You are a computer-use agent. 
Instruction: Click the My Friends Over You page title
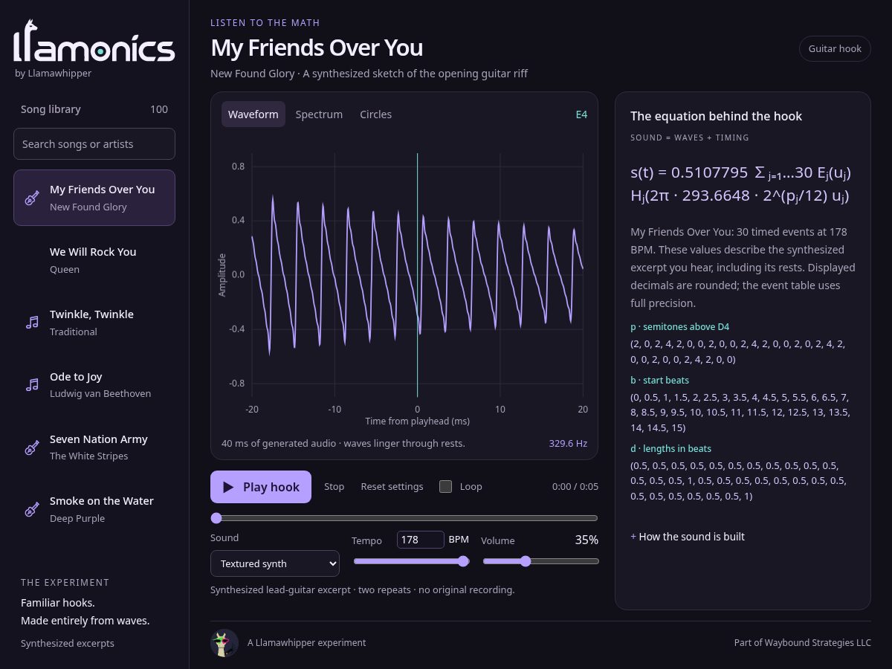click(317, 48)
